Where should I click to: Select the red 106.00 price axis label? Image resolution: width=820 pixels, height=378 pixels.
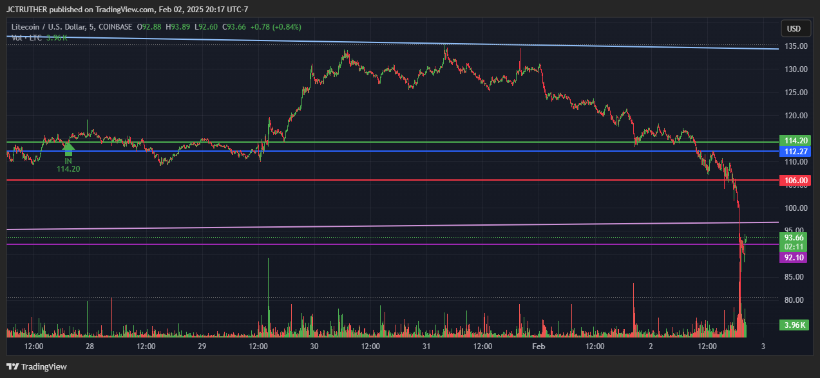pos(794,181)
